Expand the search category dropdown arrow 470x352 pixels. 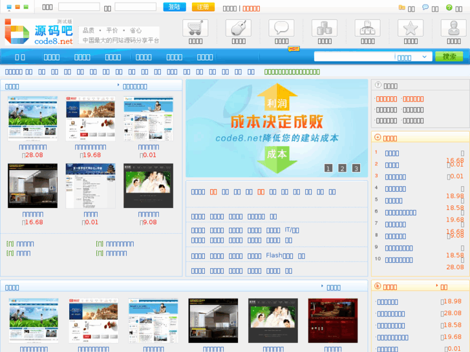click(425, 57)
